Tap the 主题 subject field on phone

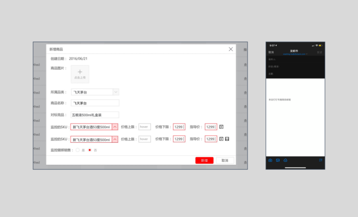coord(295,74)
